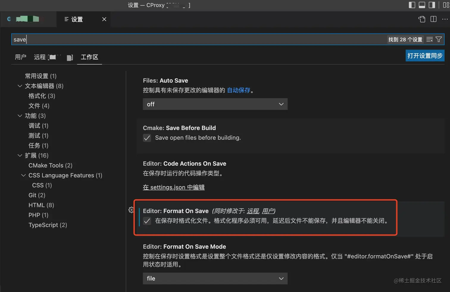The height and width of the screenshot is (292, 450).
Task: Open 自动保存 link
Action: click(239, 90)
